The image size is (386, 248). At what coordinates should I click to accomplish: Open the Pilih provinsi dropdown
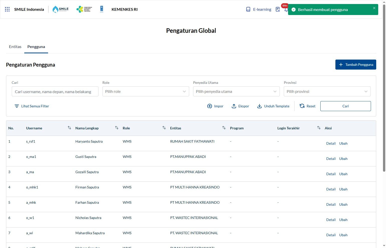click(x=327, y=91)
